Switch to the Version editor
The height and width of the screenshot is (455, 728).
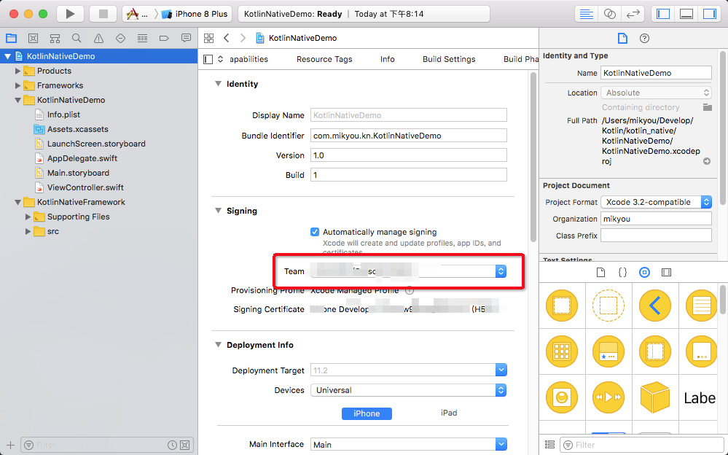click(633, 14)
